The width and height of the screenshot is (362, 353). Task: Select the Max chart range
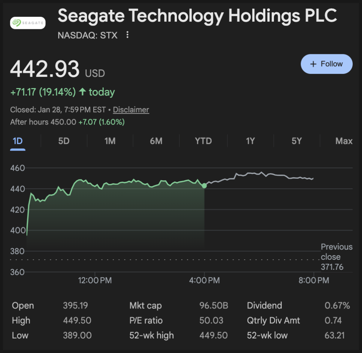(x=344, y=141)
